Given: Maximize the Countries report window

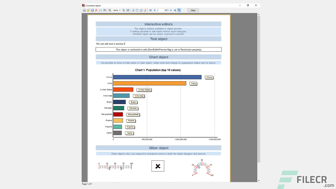Looking at the screenshot, I should point(248,5).
